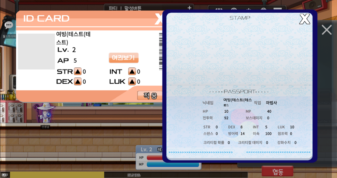Image resolution: width=337 pixels, height=178 pixels.
Task: Raise INT stat using the arrow button
Action: tap(132, 71)
